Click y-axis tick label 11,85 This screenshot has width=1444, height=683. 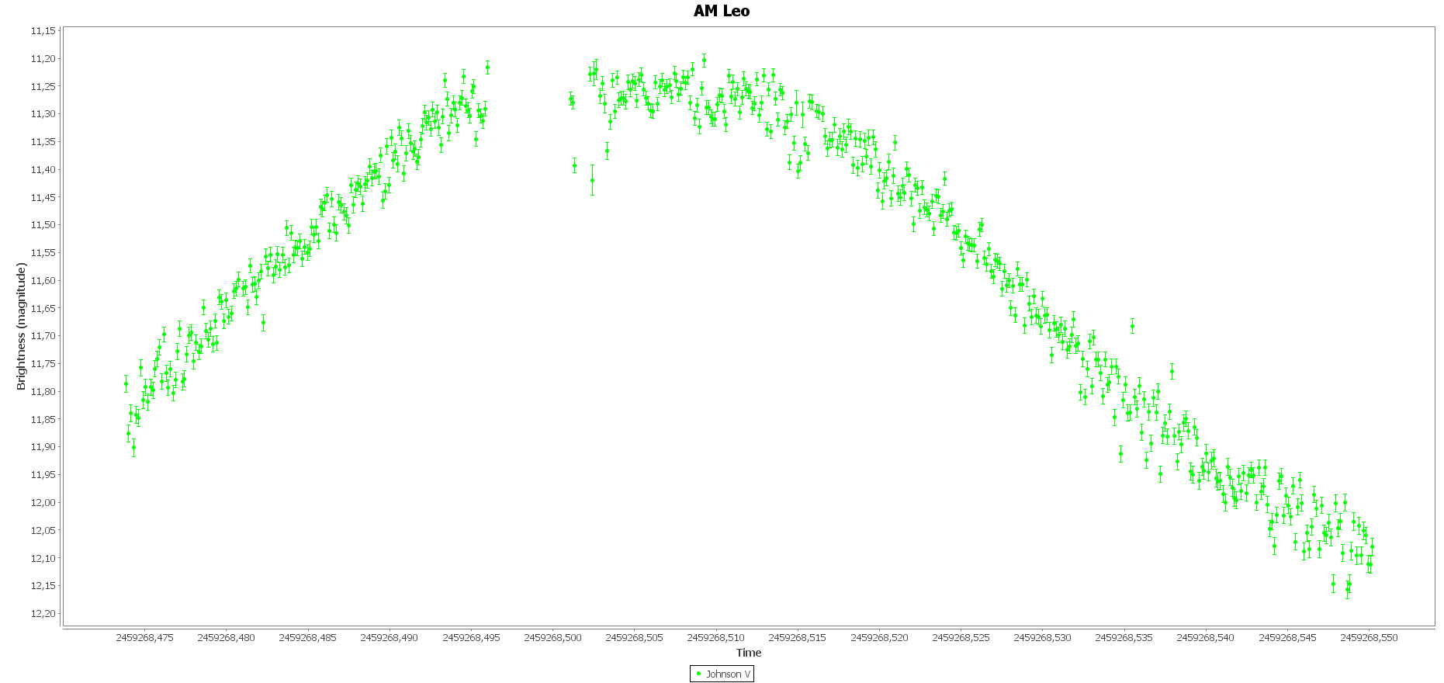click(x=43, y=419)
